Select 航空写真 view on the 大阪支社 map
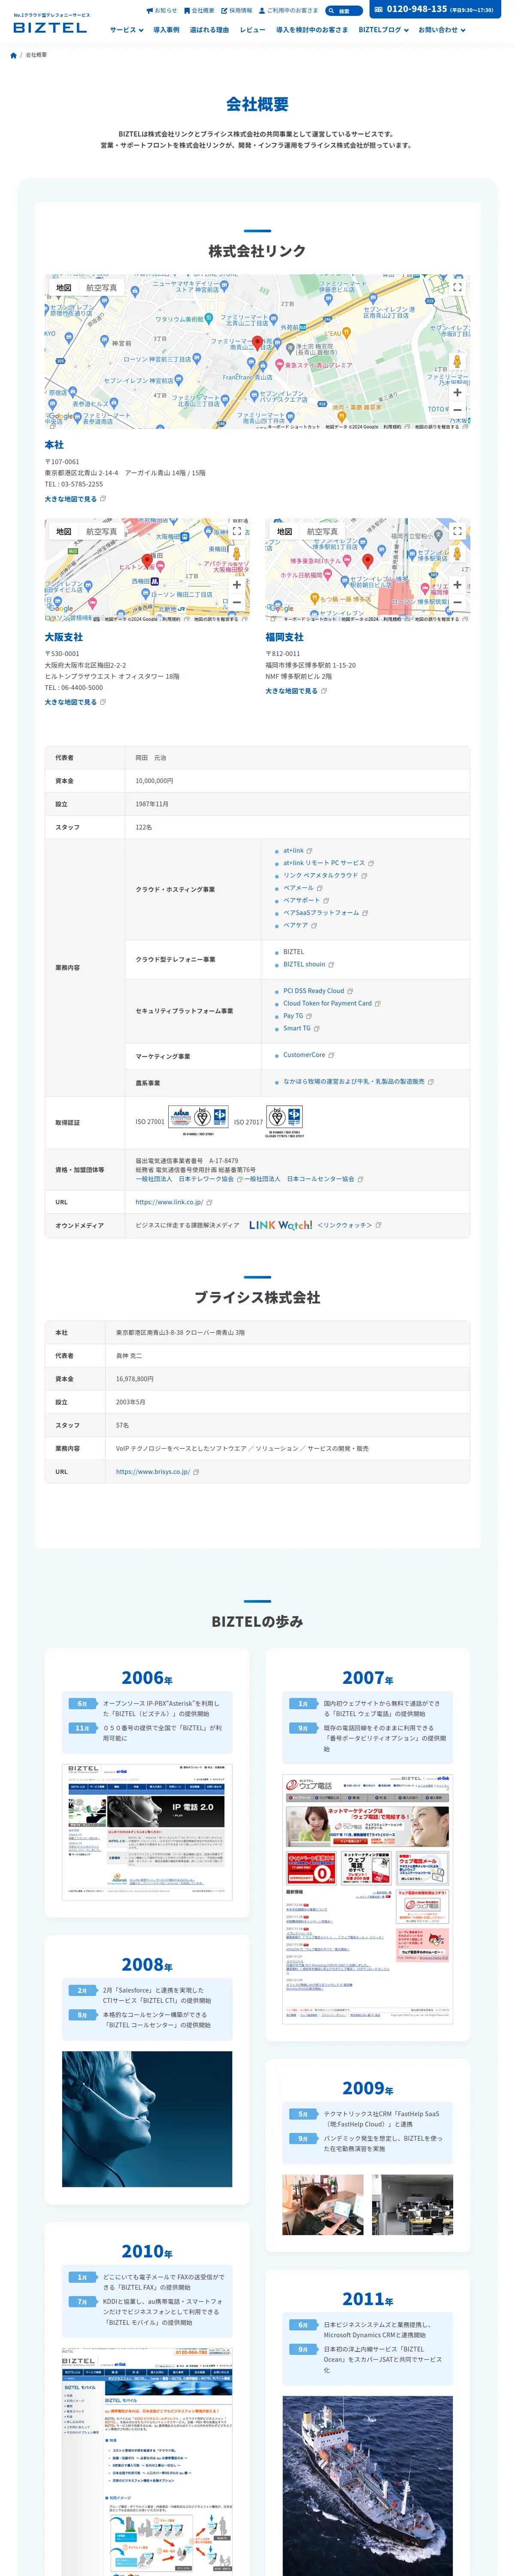This screenshot has width=515, height=2576. coord(101,532)
